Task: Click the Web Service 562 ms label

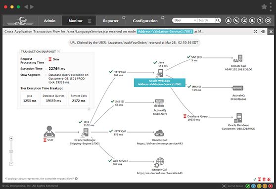Action: coord(120,162)
